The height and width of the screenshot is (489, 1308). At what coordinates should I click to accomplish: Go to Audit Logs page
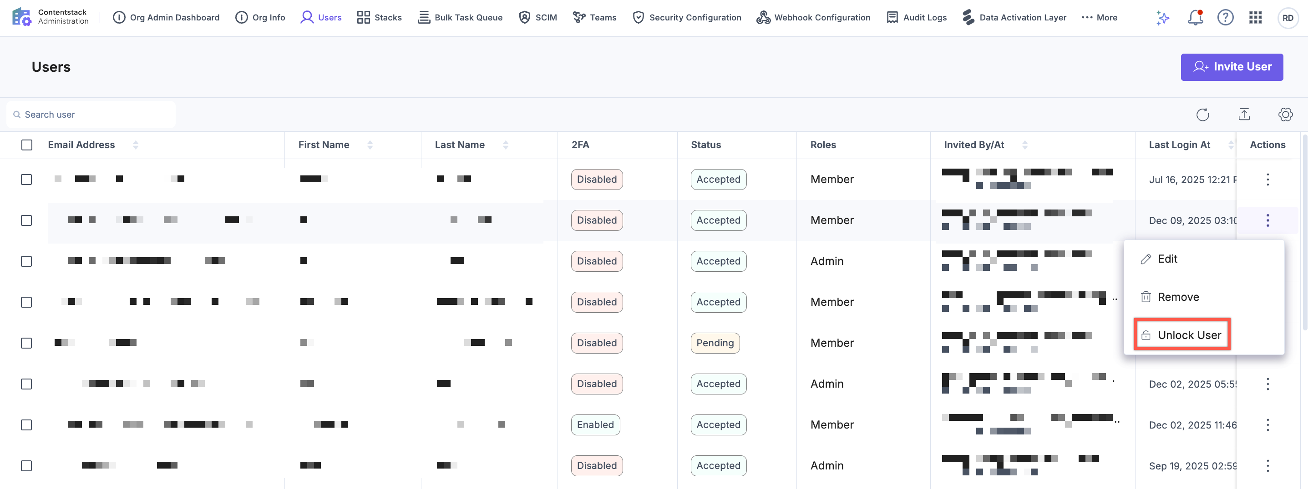917,18
